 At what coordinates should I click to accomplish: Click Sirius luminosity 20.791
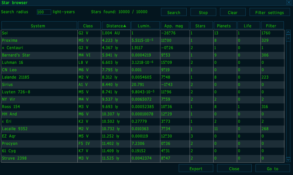[138, 85]
